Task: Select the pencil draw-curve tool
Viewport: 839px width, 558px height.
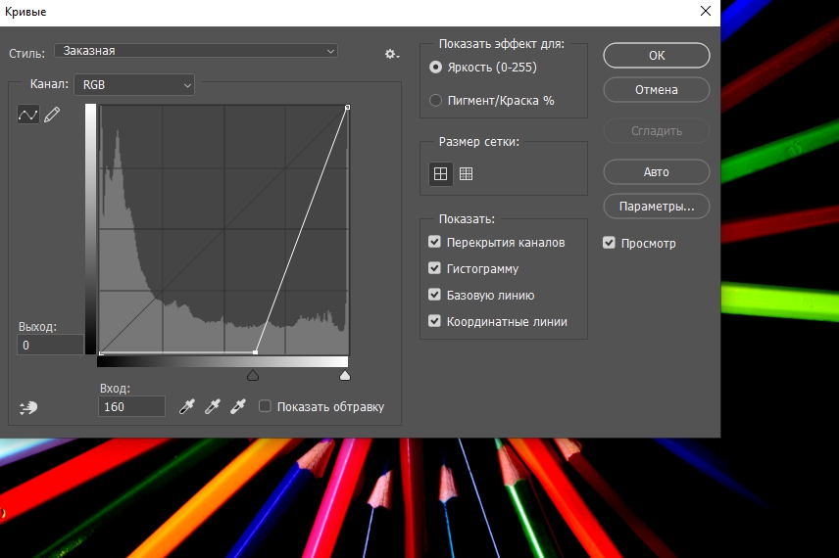Action: pos(52,114)
